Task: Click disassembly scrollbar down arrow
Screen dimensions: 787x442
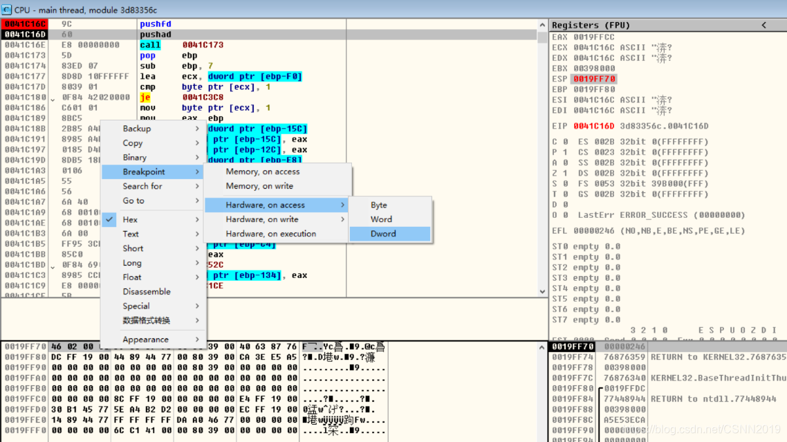Action: pyautogui.click(x=542, y=291)
